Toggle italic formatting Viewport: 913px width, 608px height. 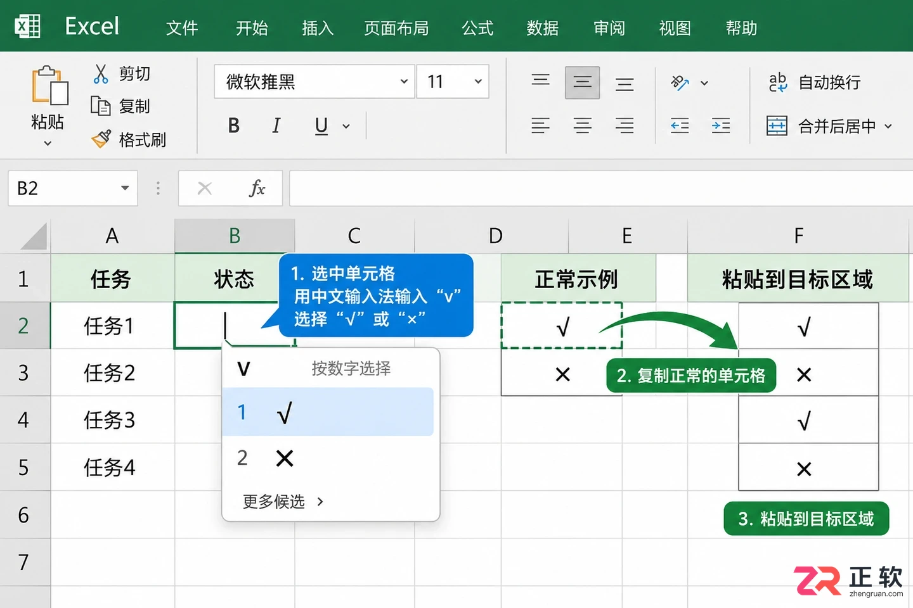(x=276, y=125)
